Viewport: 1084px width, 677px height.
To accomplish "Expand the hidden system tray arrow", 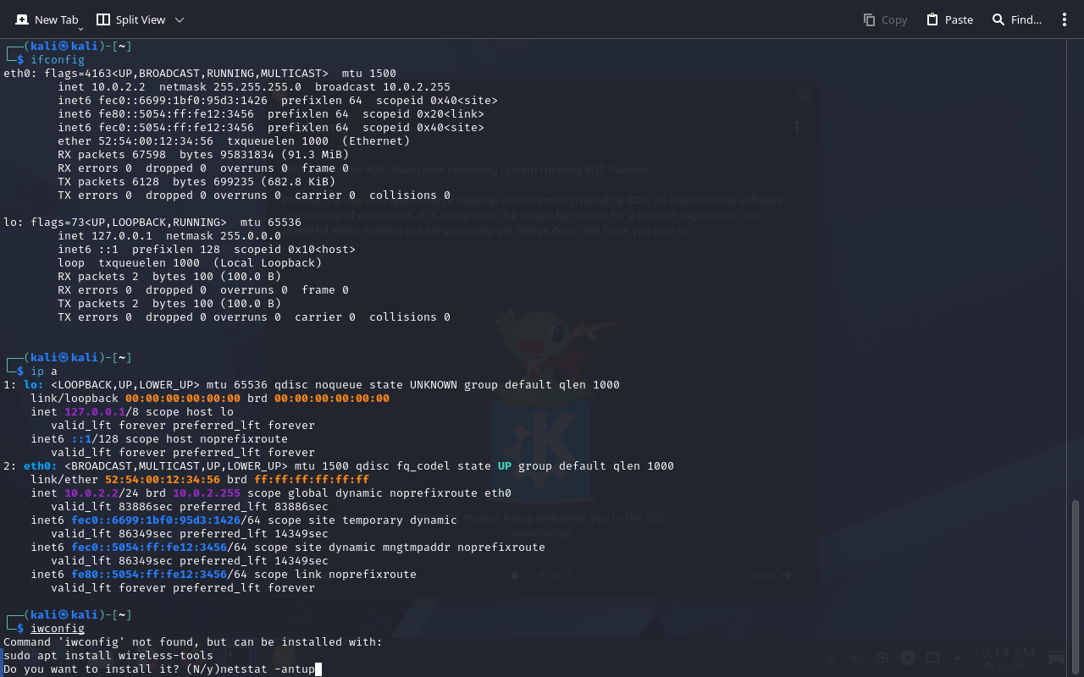I will [957, 658].
